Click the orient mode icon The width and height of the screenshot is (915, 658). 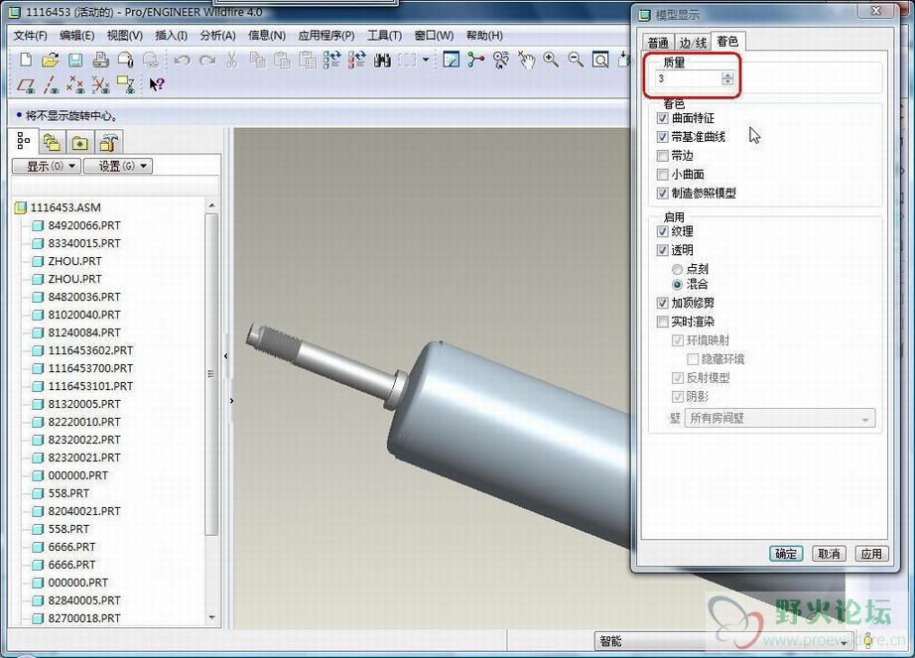(x=501, y=60)
